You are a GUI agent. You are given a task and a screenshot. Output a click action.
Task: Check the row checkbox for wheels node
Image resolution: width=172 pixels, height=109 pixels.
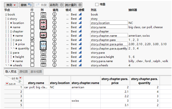[x=32, y=65]
